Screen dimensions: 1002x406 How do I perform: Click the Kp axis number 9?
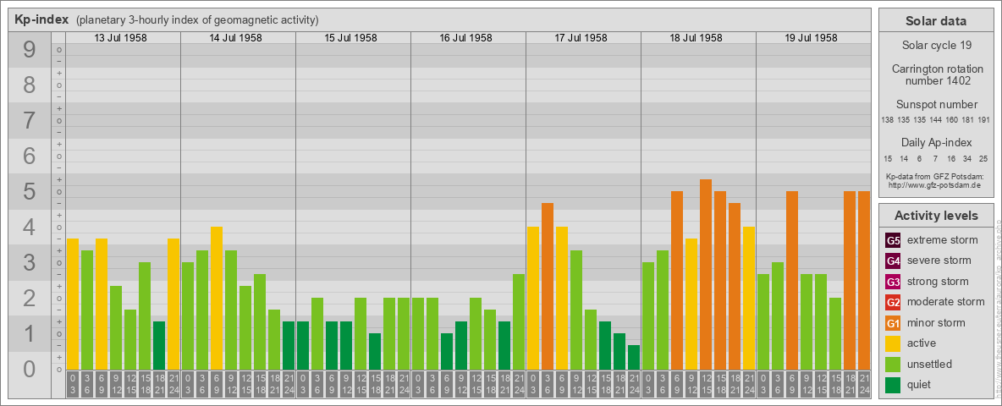(x=30, y=50)
